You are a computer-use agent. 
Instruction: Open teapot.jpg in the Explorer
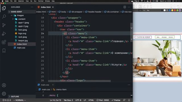(22, 41)
